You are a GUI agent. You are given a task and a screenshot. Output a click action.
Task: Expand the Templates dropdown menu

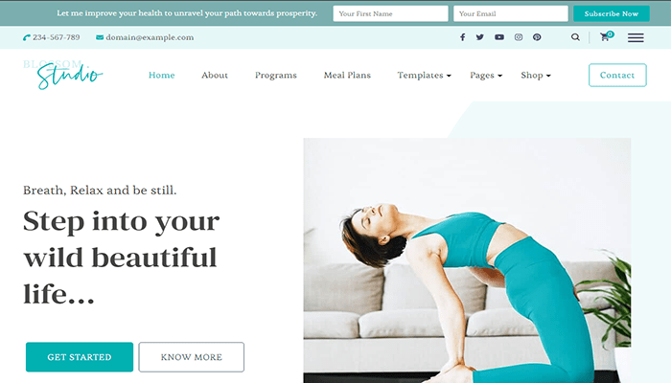pos(424,76)
